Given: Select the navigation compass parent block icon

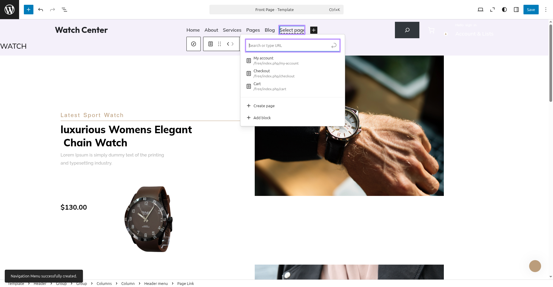Looking at the screenshot, I should (194, 44).
